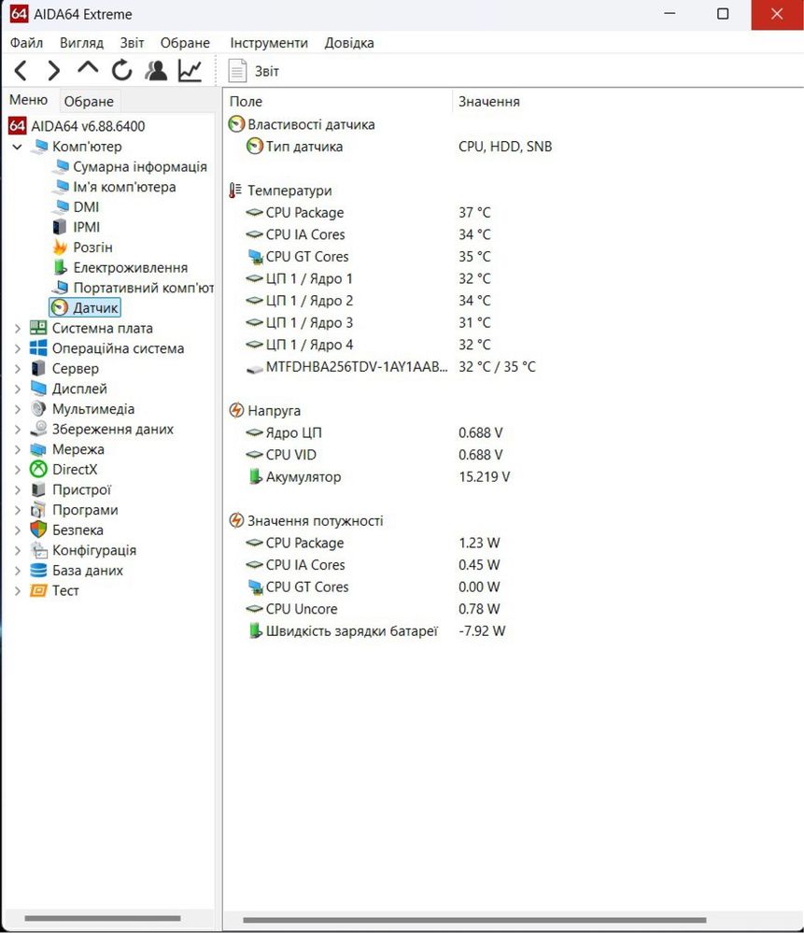Navigate up one level with the up arrow icon
804x933 pixels.
88,68
